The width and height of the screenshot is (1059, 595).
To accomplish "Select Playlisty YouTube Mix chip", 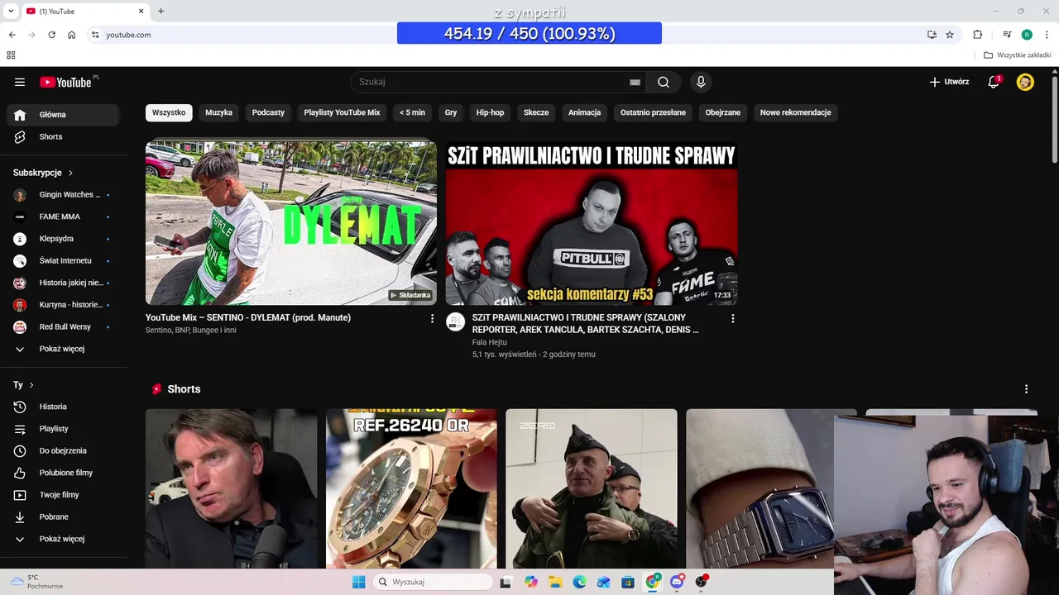I will tap(342, 112).
